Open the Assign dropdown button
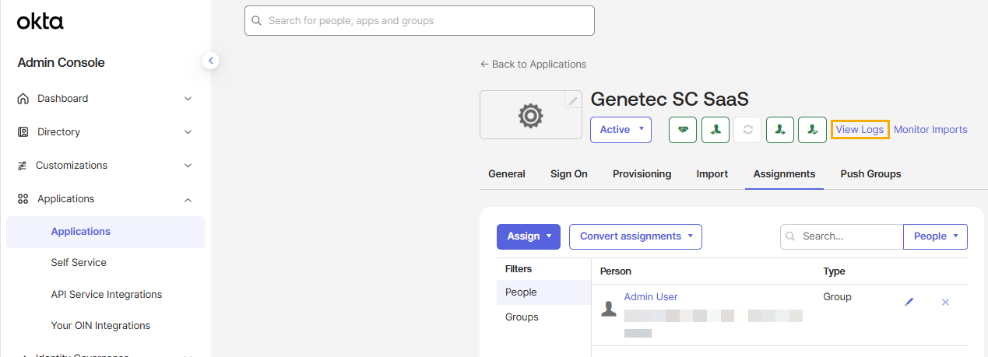The width and height of the screenshot is (988, 357). tap(529, 236)
